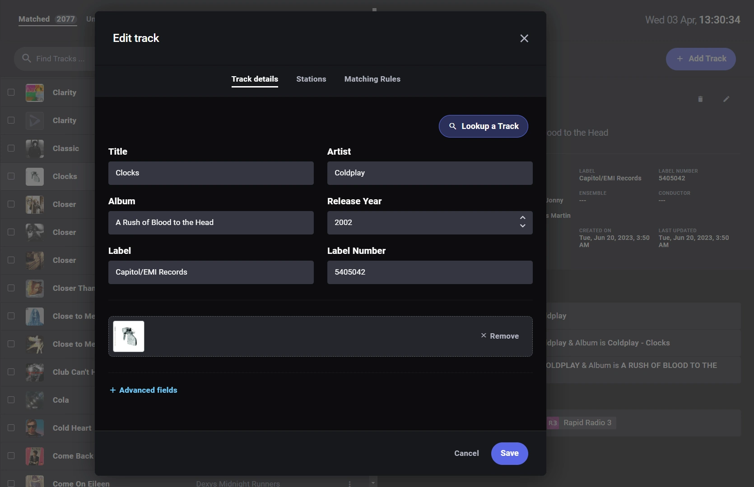Viewport: 754px width, 487px height.
Task: Click the R3 Rapid Radio 3 station badge
Action: coord(553,423)
